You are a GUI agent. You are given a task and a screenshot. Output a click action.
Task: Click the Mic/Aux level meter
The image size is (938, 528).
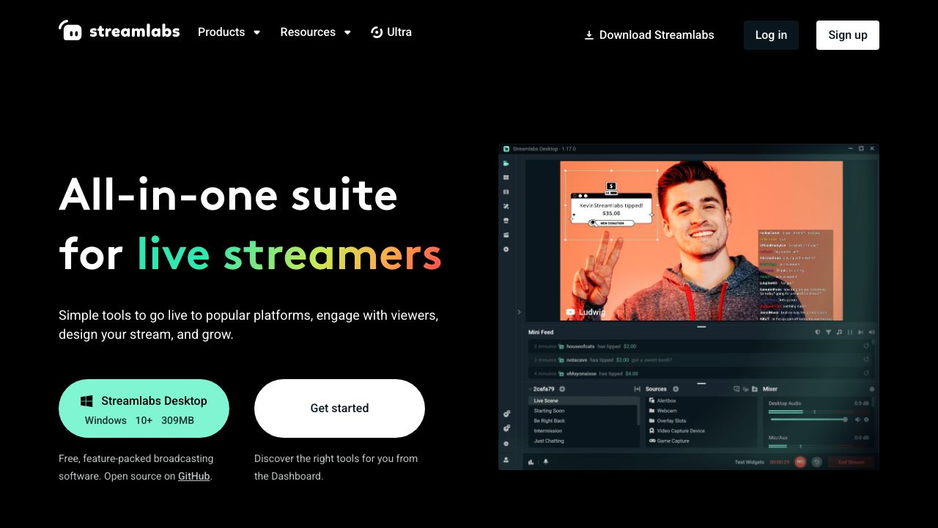pos(819,446)
